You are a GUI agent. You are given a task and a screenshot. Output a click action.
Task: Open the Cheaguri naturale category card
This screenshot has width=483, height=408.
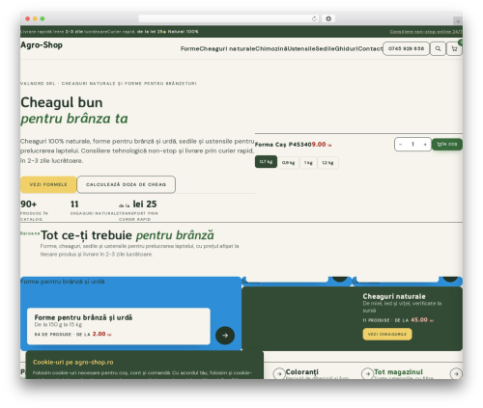352,318
